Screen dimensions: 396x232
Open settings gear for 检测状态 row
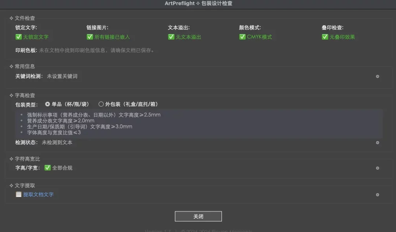click(x=377, y=142)
